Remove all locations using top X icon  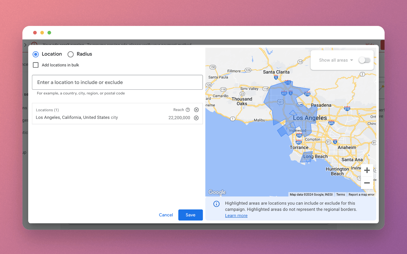pyautogui.click(x=196, y=110)
